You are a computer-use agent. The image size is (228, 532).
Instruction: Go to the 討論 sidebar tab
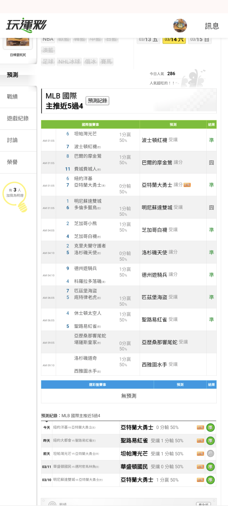[12, 140]
